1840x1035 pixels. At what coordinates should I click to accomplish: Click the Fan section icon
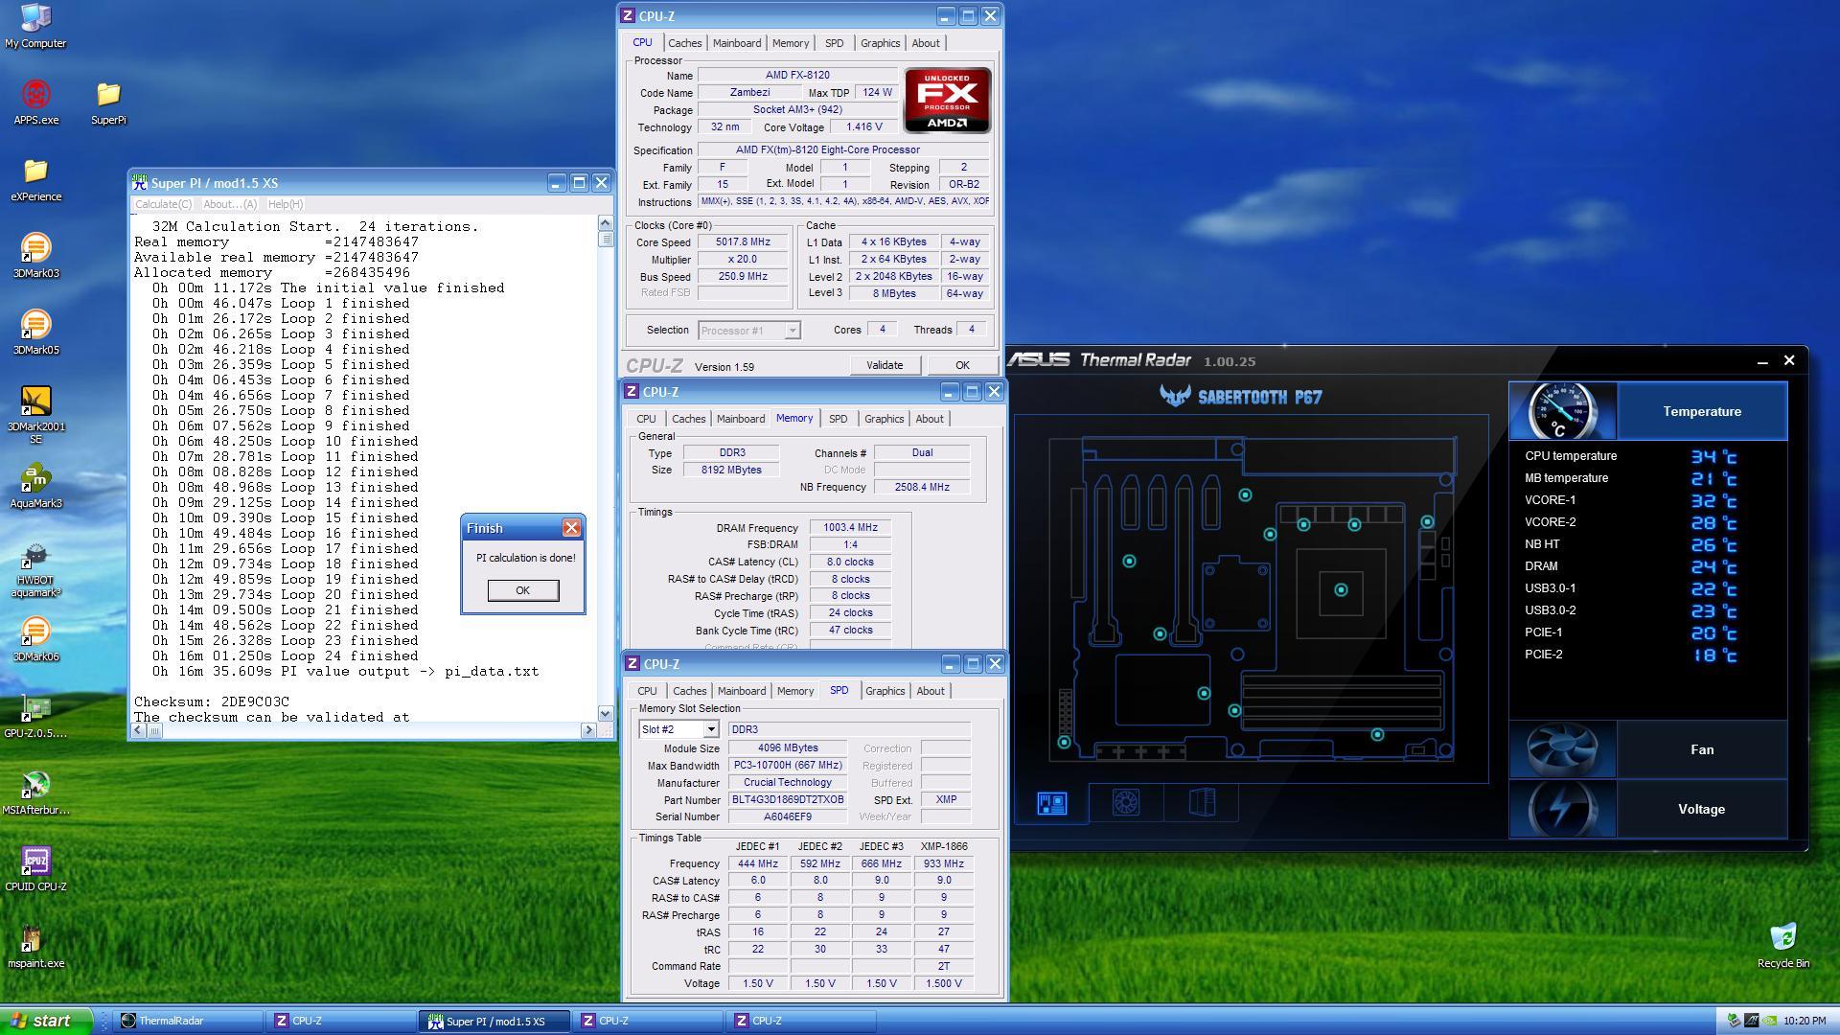click(1562, 749)
